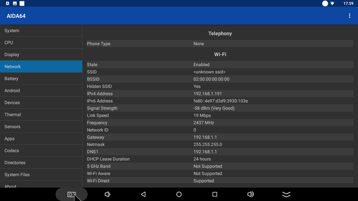The width and height of the screenshot is (358, 201).
Task: Tap the screenshot camera icon
Action: (x=72, y=194)
